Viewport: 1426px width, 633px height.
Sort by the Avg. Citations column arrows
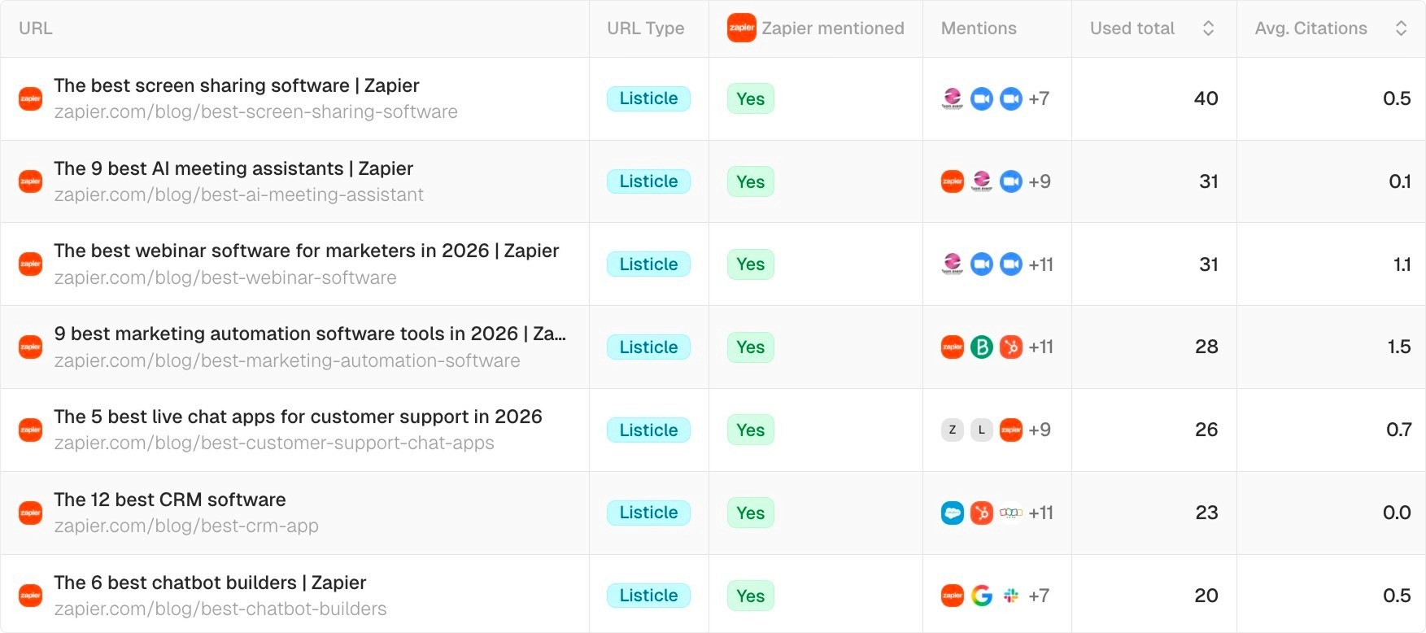pyautogui.click(x=1401, y=28)
